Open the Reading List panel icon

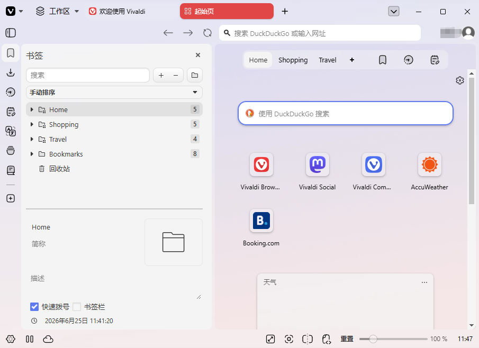[x=11, y=170]
